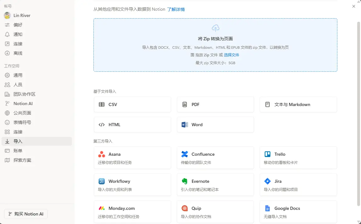The image size is (361, 224).
Task: Choose the PDF import option
Action: pos(216,104)
